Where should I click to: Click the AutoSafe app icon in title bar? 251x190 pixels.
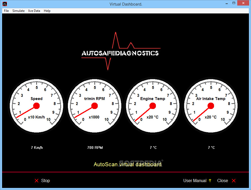4,4
